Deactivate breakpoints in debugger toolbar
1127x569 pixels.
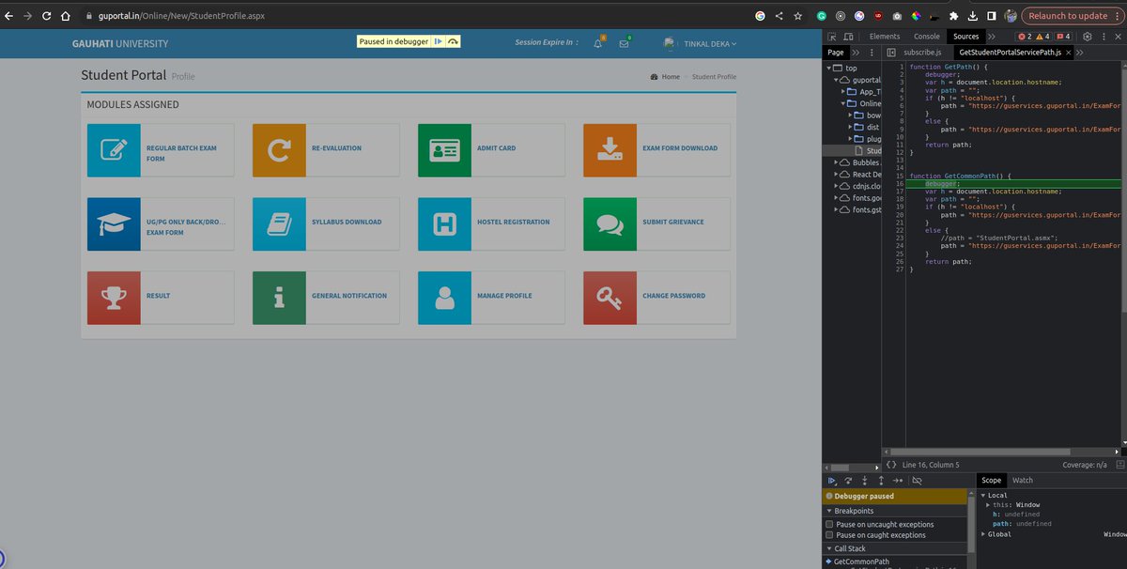918,480
